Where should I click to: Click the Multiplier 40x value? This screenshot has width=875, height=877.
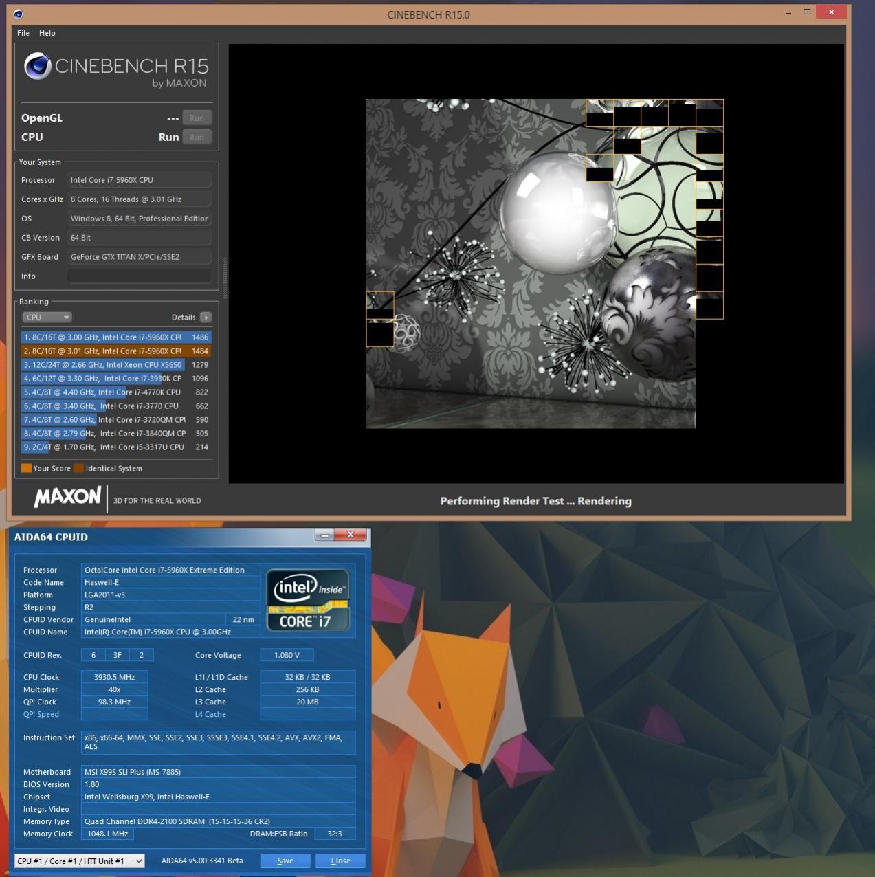click(114, 690)
